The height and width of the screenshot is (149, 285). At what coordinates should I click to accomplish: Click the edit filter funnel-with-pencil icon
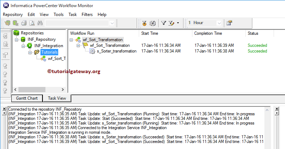pyautogui.click(x=171, y=23)
